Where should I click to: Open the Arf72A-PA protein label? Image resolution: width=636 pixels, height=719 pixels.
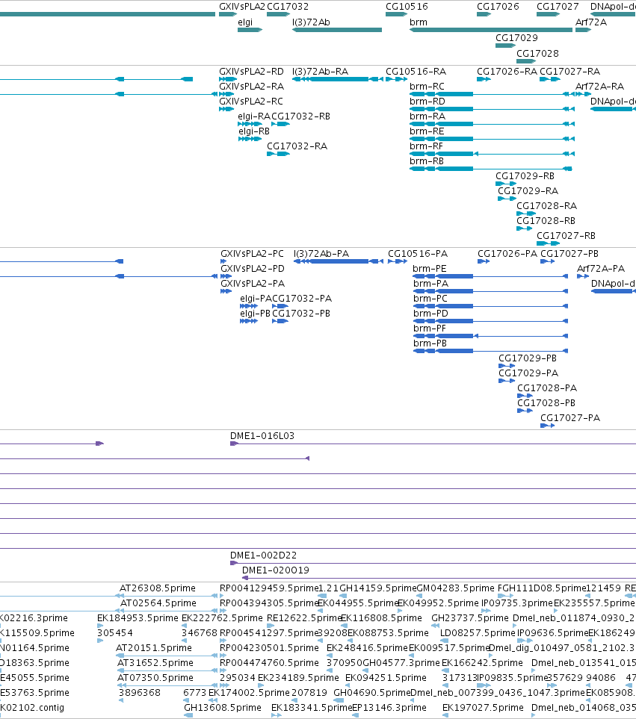tap(601, 269)
